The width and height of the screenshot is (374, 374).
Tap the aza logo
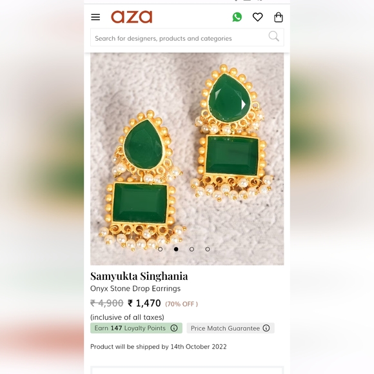(132, 17)
